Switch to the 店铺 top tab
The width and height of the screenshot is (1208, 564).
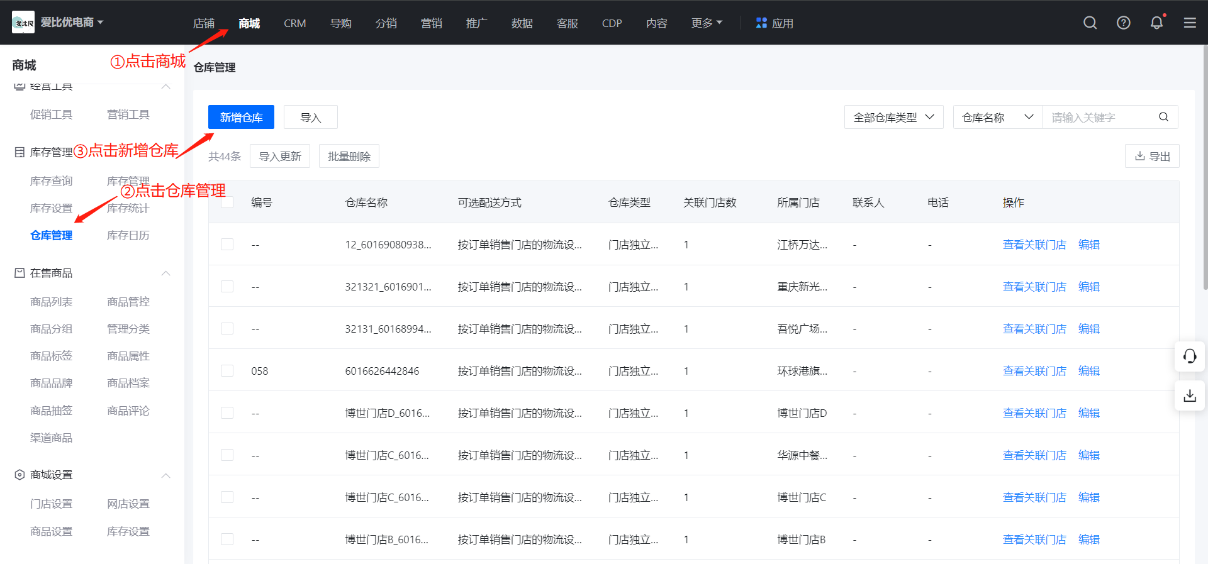[203, 23]
